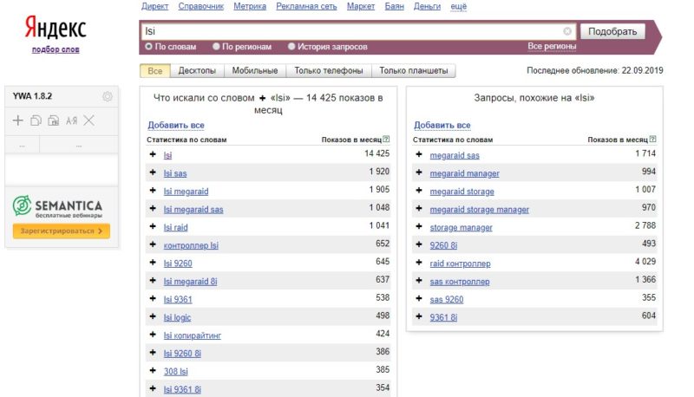Image resolution: width=694 pixels, height=397 pixels.
Task: Open 'Справочник' top link
Action: pyautogui.click(x=201, y=6)
